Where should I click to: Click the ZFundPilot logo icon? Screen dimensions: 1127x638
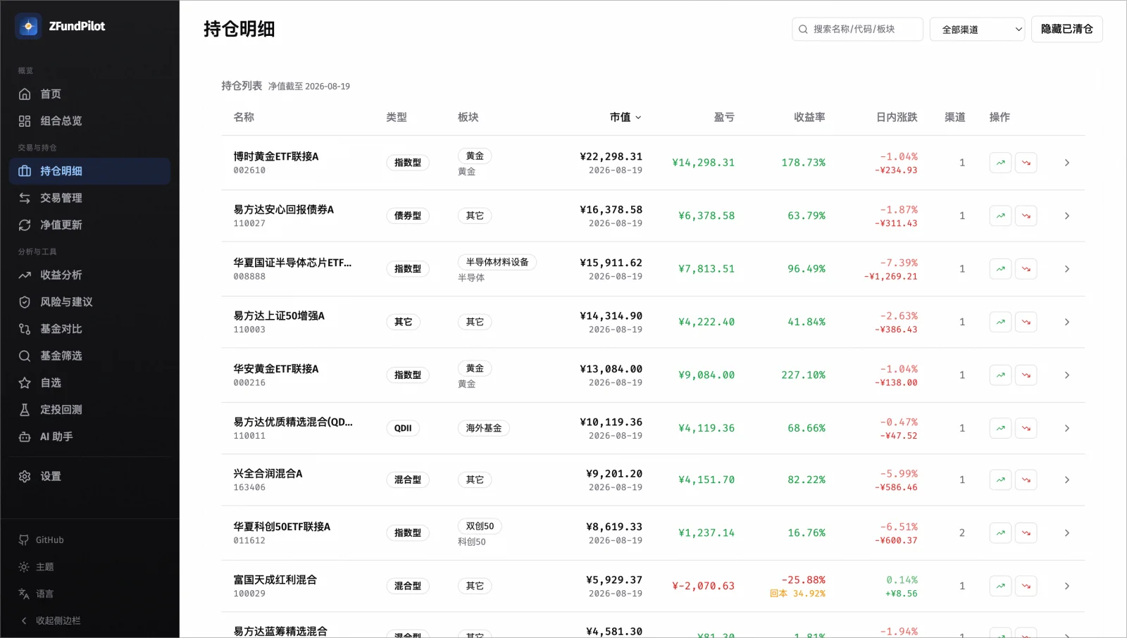click(28, 26)
